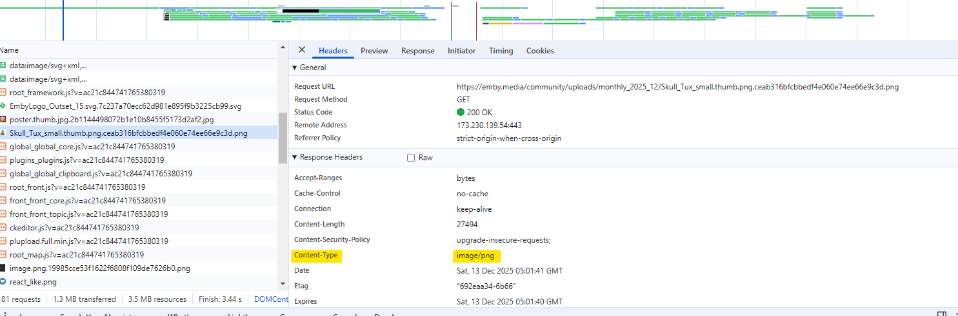This screenshot has height=316, width=958.
Task: Click the script icon beside root_map.js
Action: click(3, 255)
